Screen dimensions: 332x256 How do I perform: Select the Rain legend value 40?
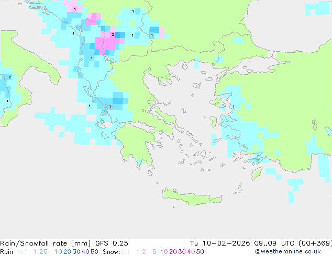[x=85, y=252]
